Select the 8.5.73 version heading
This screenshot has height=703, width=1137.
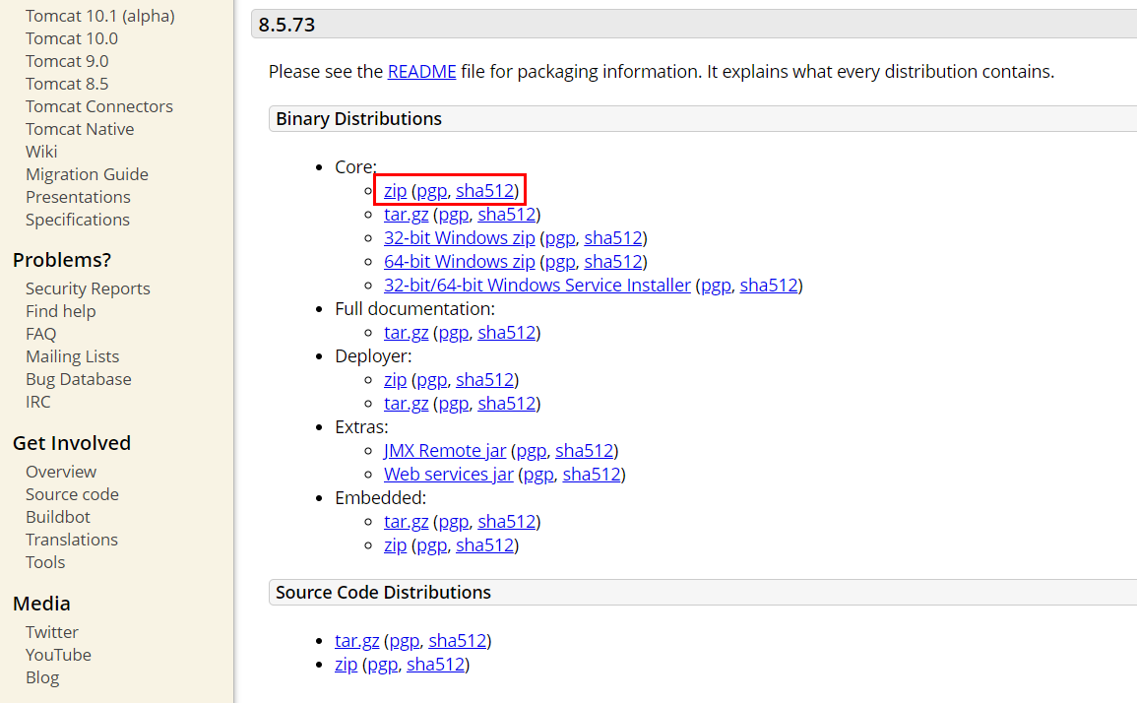click(x=286, y=25)
